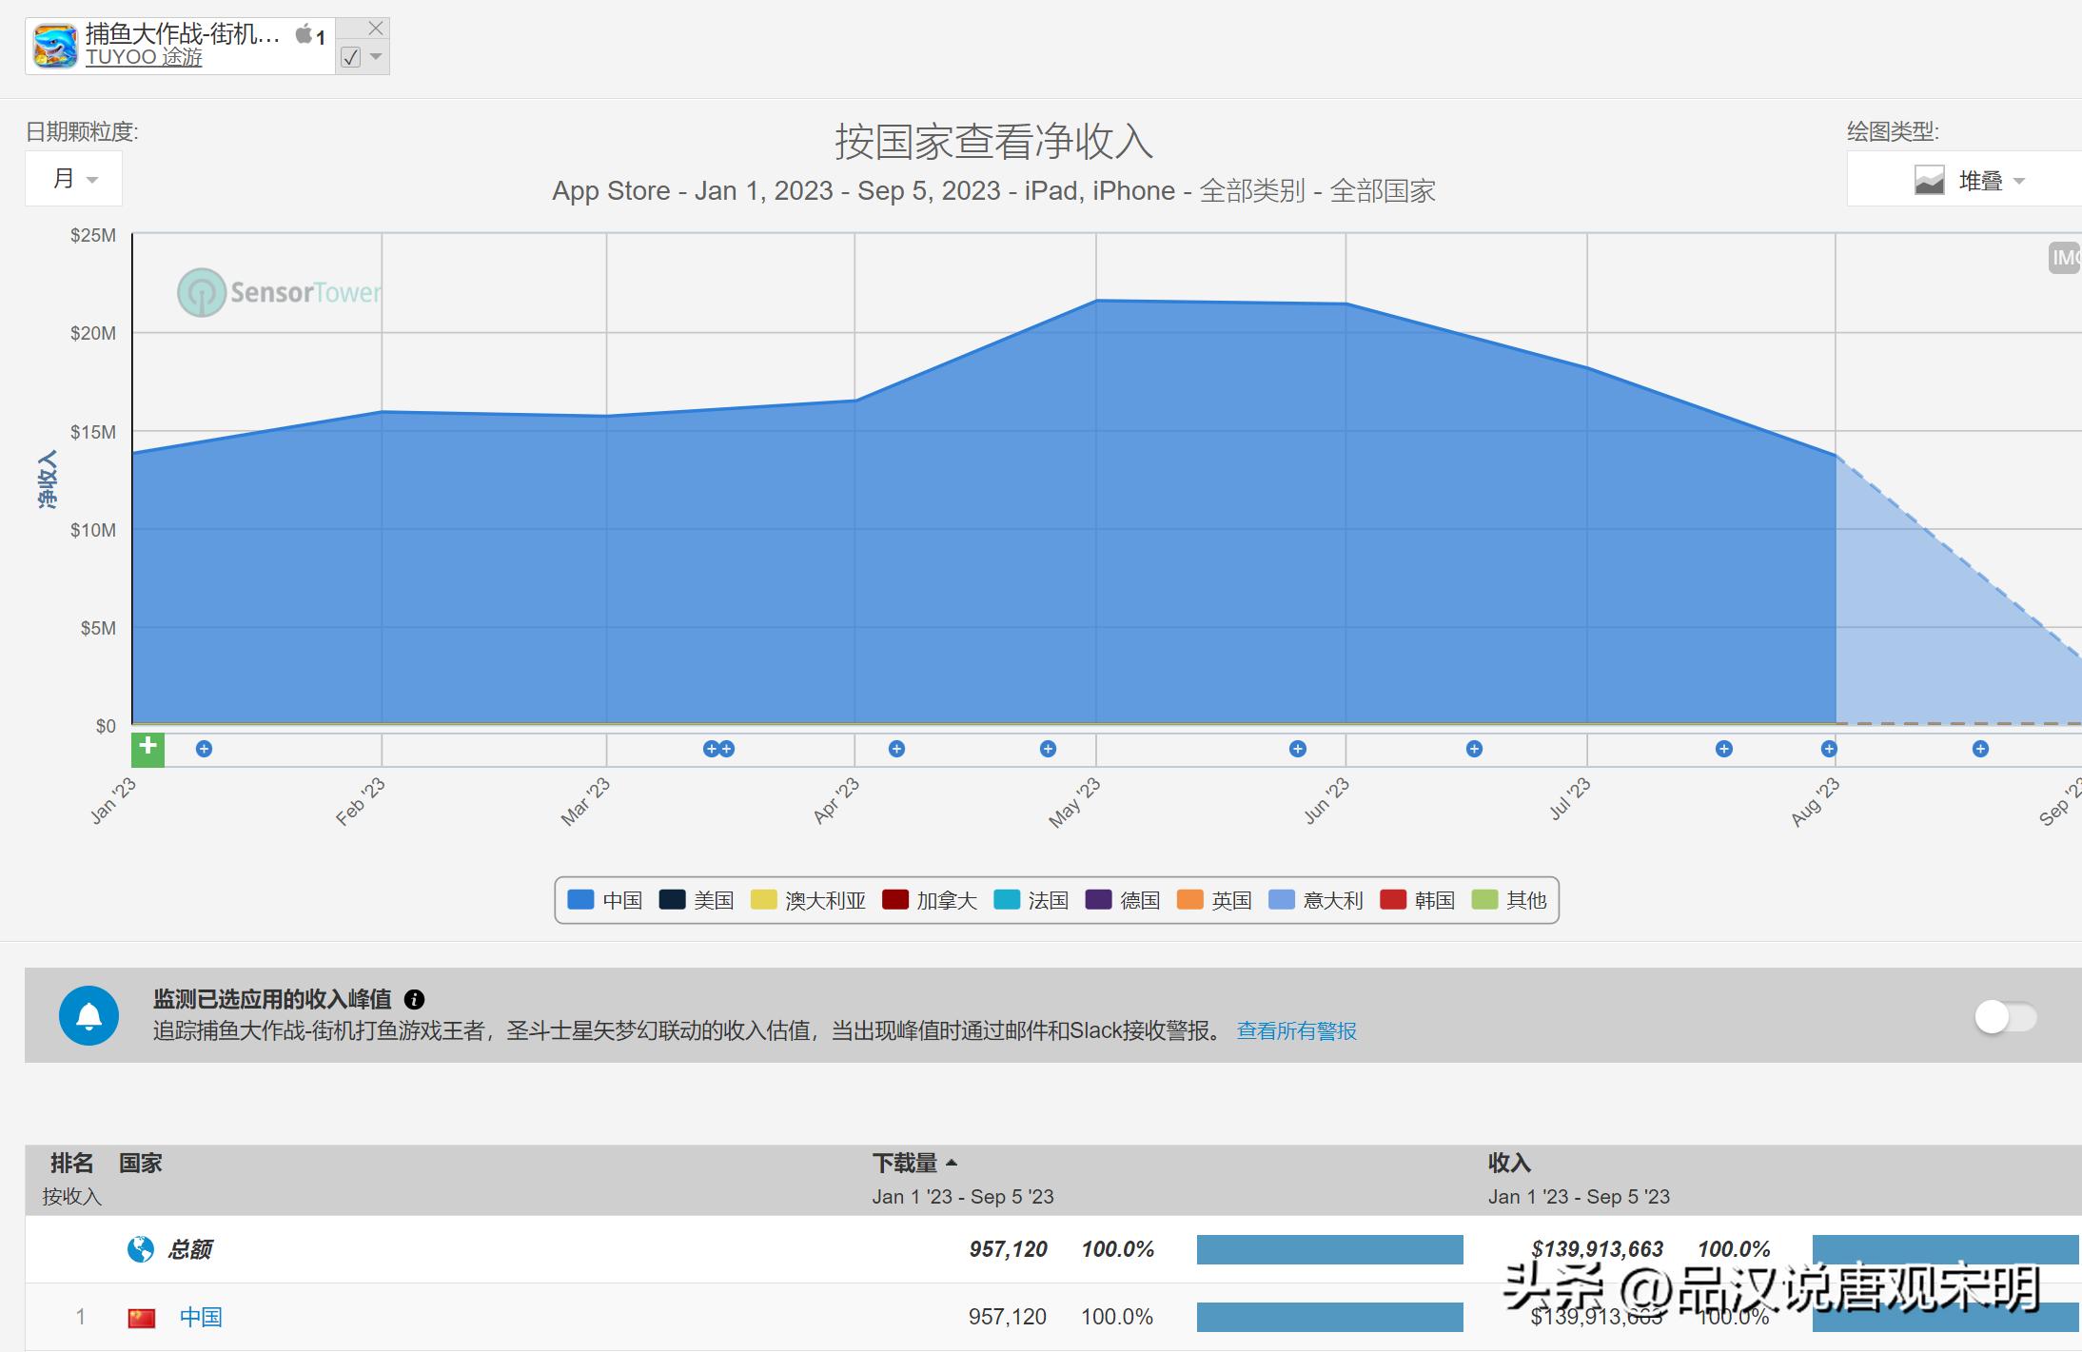Click the info icon next to 监测已选应用的收入峰值
Screen dimensions: 2082x1352
(413, 1000)
